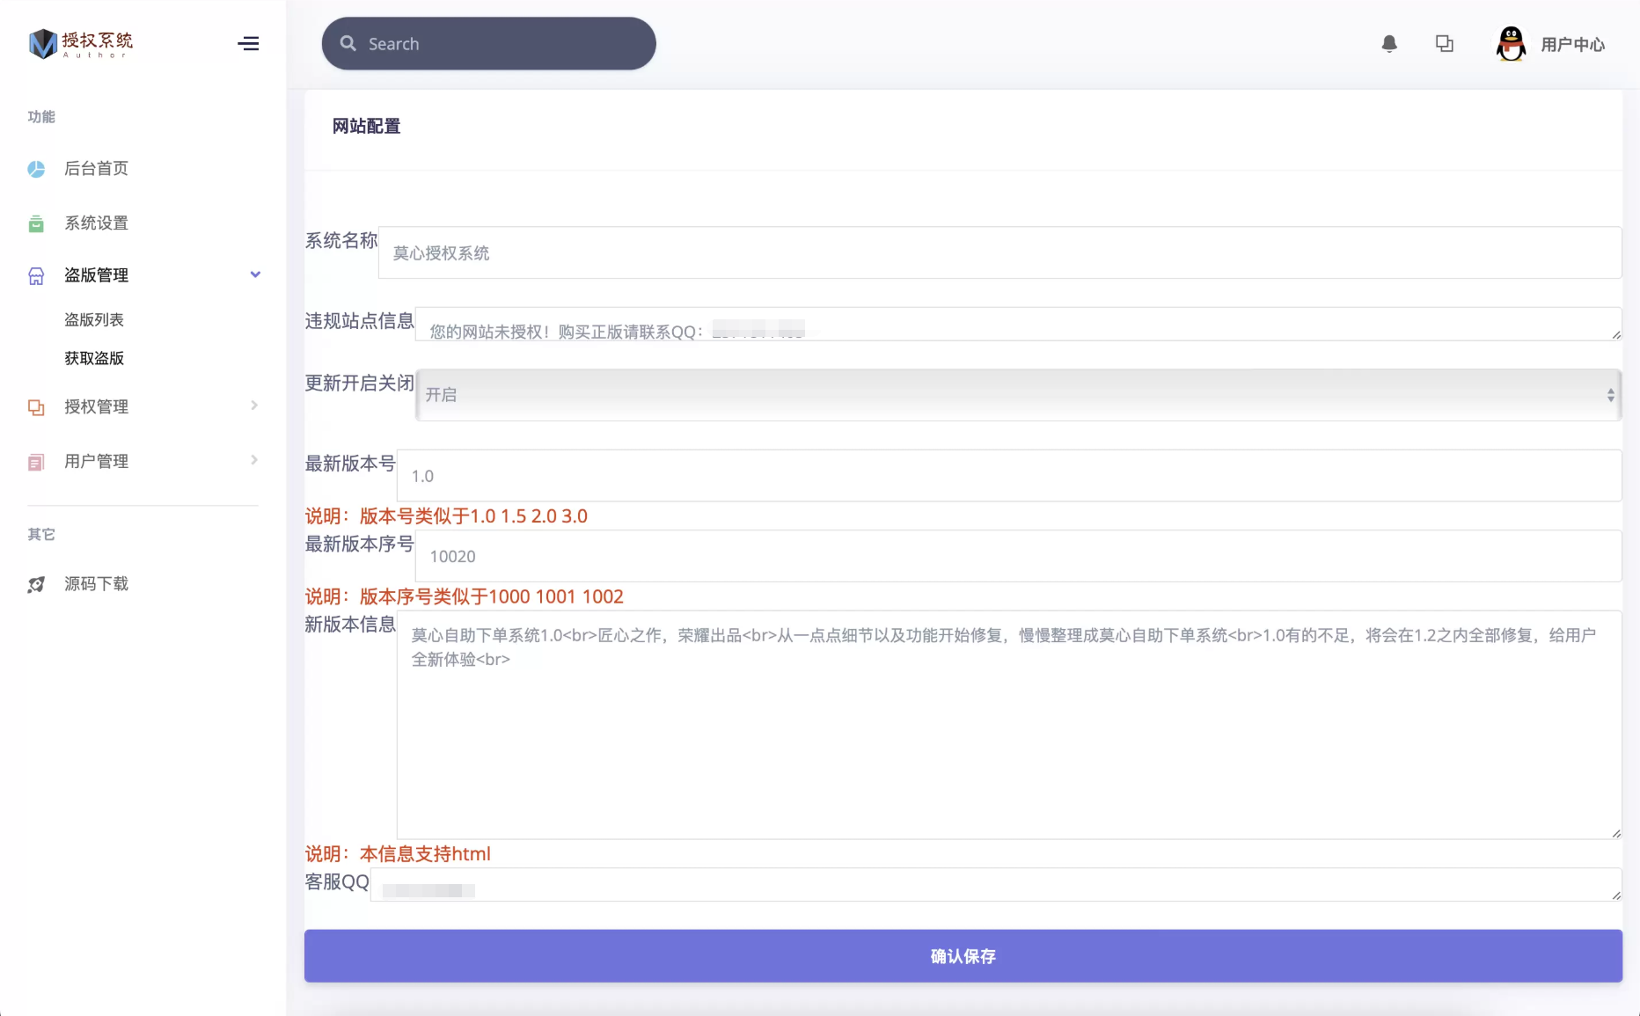1640x1016 pixels.
Task: Open the 更新开启关闭 dropdown
Action: click(x=1017, y=395)
